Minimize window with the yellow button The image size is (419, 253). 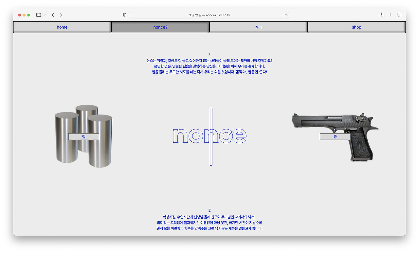click(24, 15)
